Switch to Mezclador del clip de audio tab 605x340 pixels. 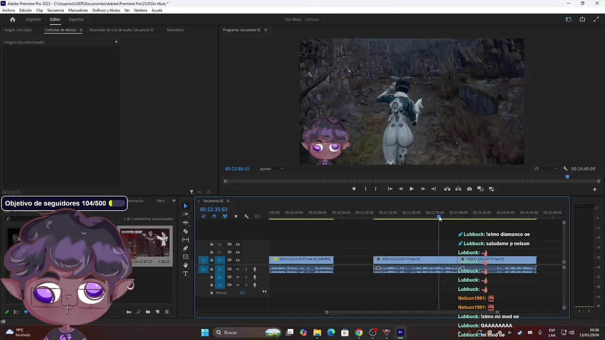(x=121, y=30)
